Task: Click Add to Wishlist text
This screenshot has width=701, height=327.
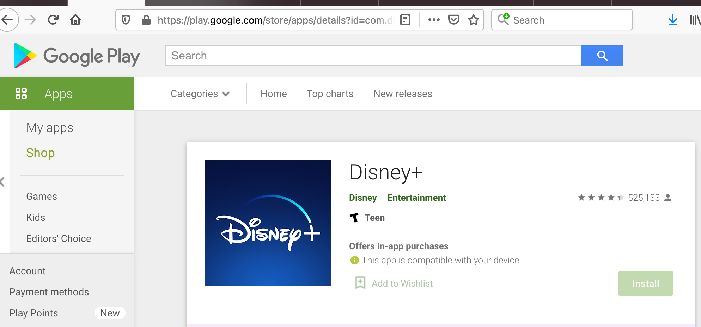Action: [x=402, y=283]
